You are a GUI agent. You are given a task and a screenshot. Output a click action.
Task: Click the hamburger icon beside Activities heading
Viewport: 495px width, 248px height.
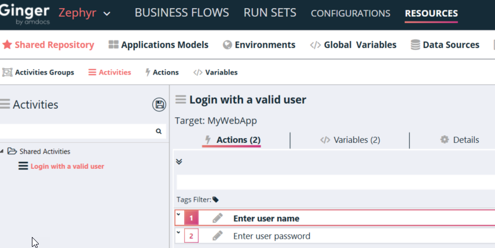(5, 105)
